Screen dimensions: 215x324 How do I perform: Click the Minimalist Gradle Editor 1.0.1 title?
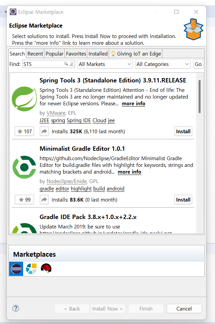[x=82, y=149]
